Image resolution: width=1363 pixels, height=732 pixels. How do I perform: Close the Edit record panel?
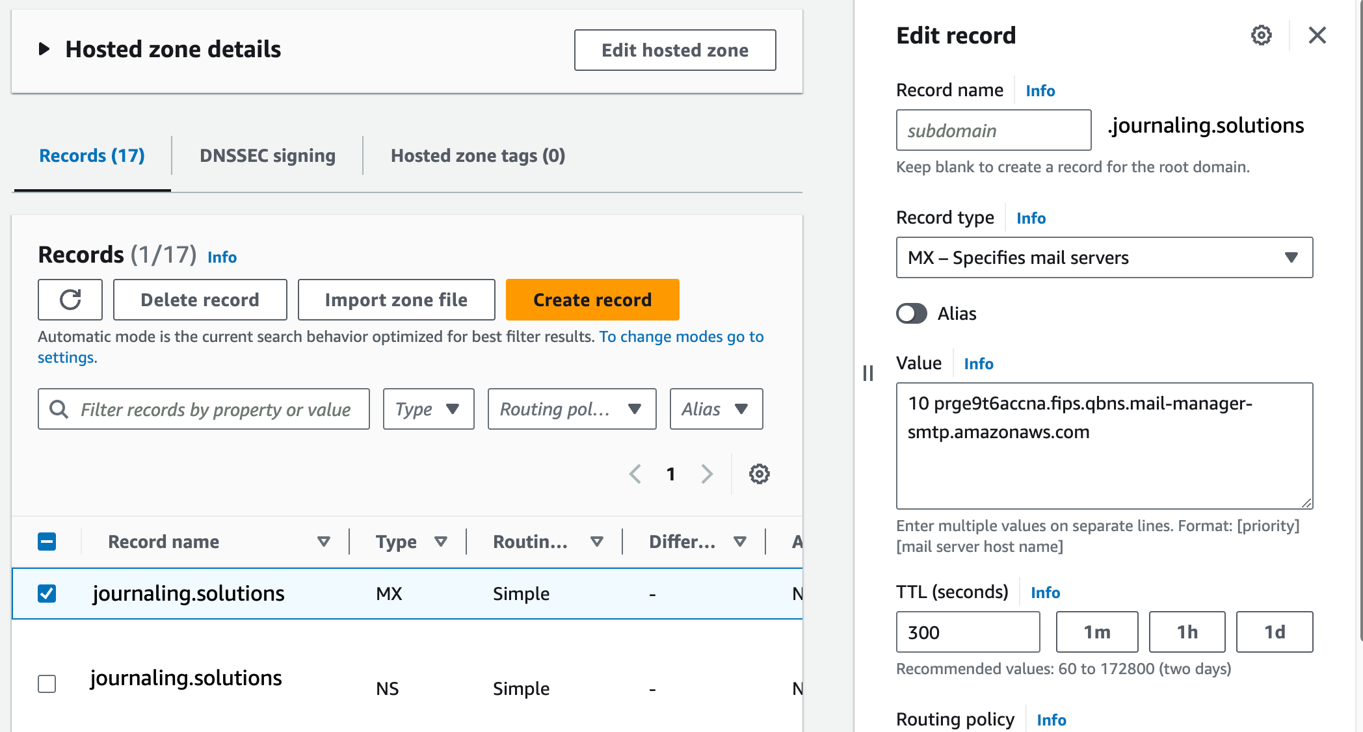(x=1317, y=36)
